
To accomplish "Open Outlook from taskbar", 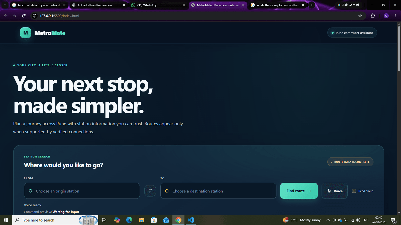I will click(166, 220).
